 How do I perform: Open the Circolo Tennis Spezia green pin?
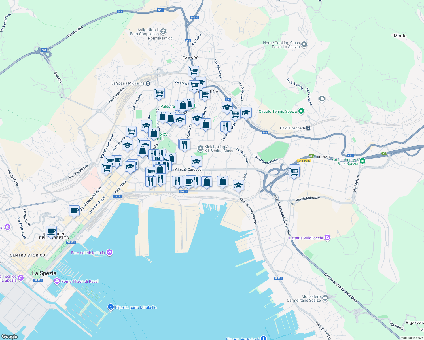pyautogui.click(x=301, y=111)
